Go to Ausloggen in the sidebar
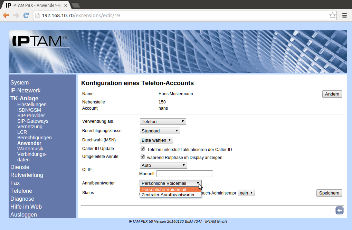The image size is (352, 230). coord(24,214)
